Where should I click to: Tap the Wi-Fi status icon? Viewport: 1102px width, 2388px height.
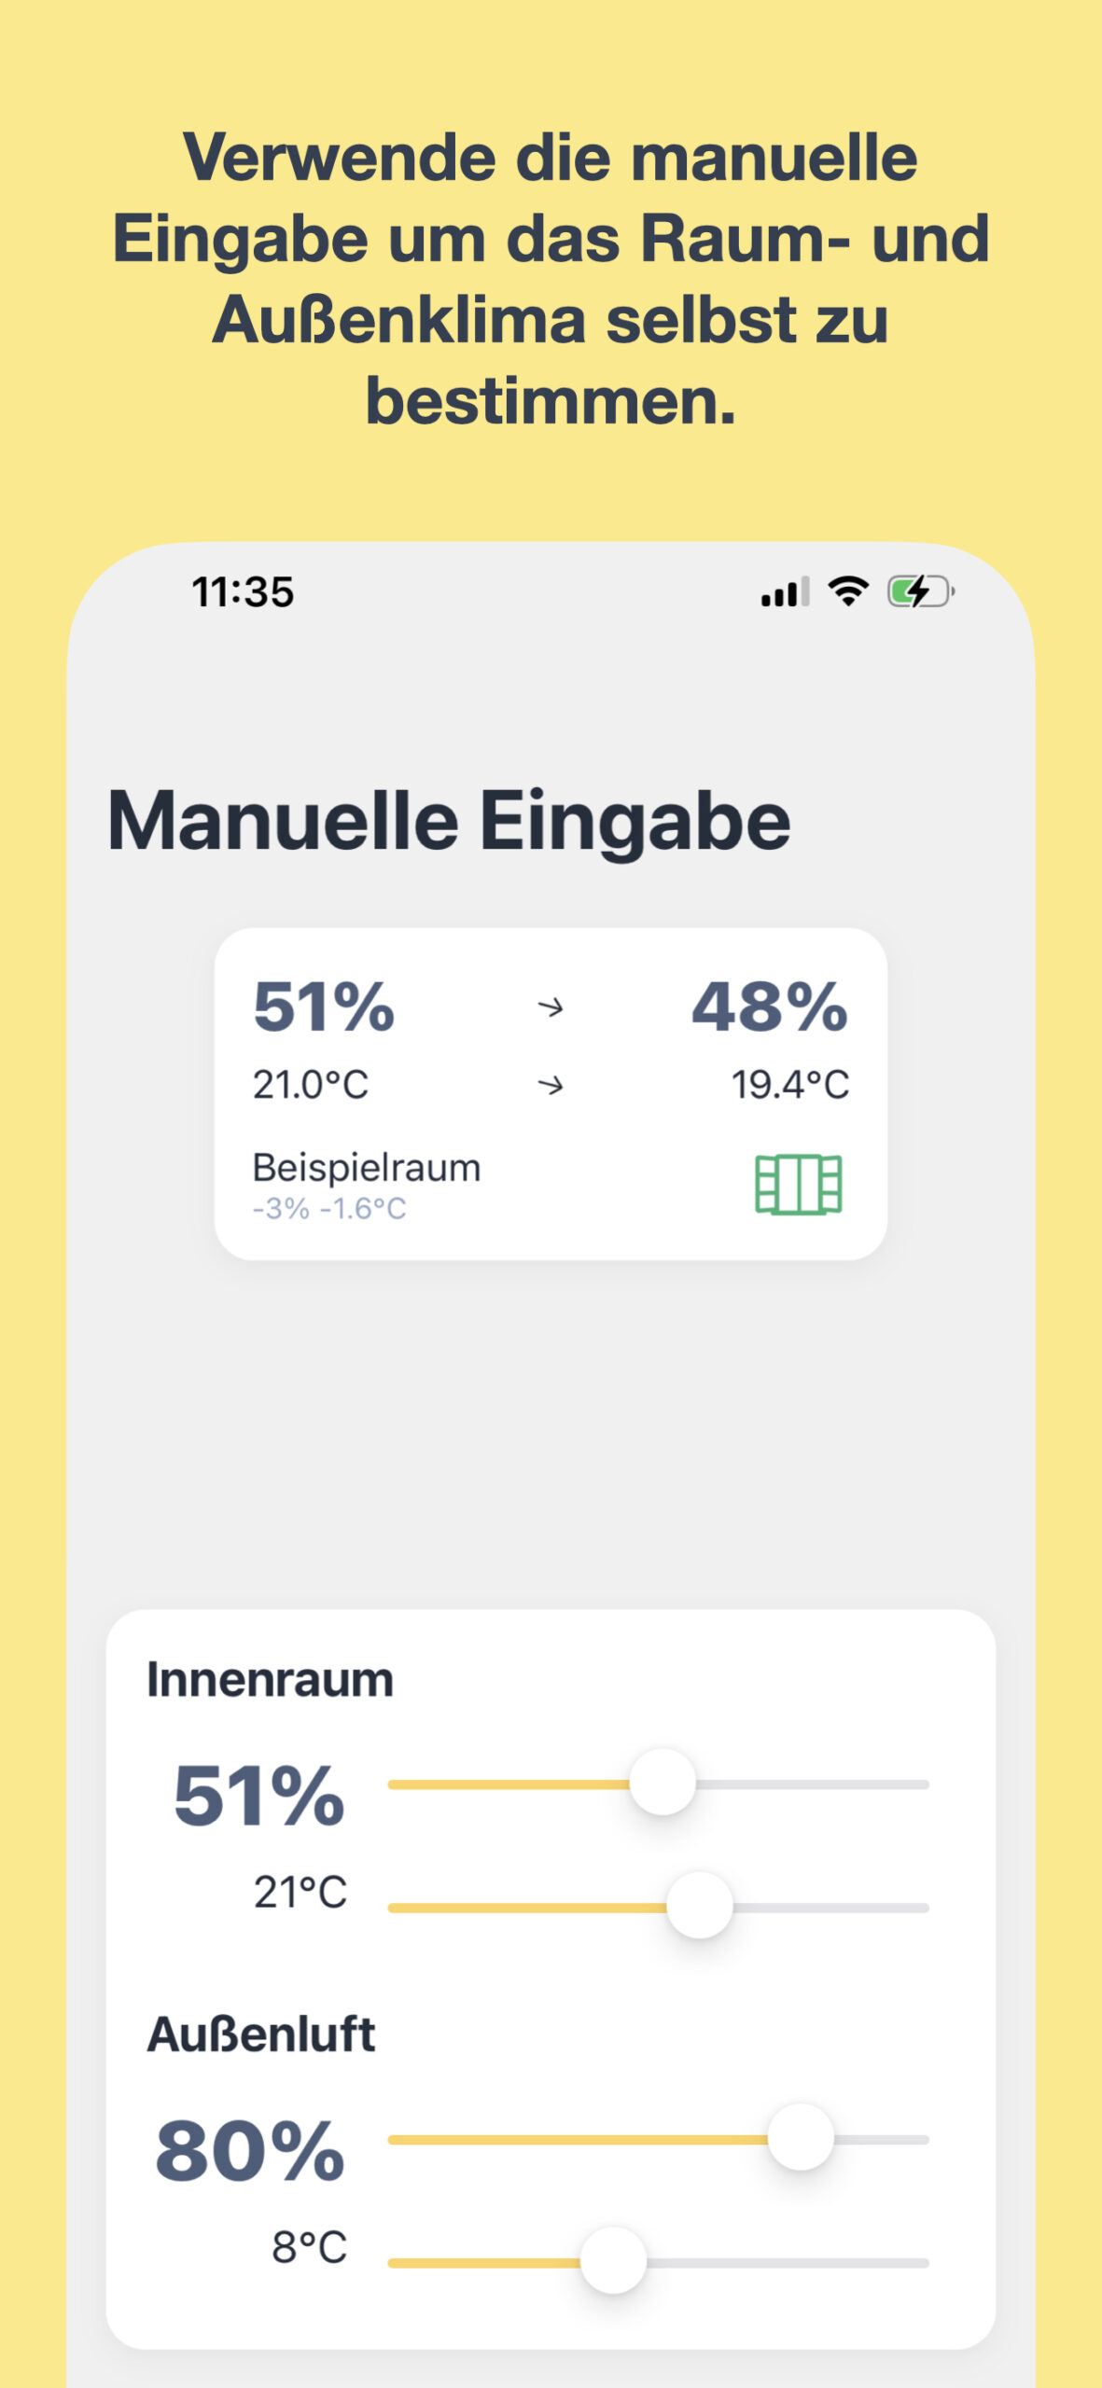(x=848, y=591)
